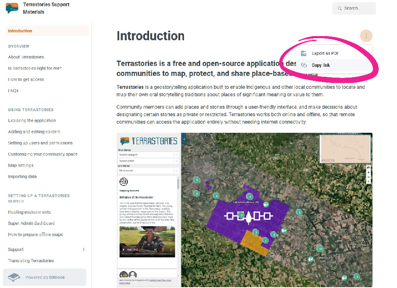The width and height of the screenshot is (397, 288).
Task: Choose Copy link from the menu
Action: (x=321, y=65)
